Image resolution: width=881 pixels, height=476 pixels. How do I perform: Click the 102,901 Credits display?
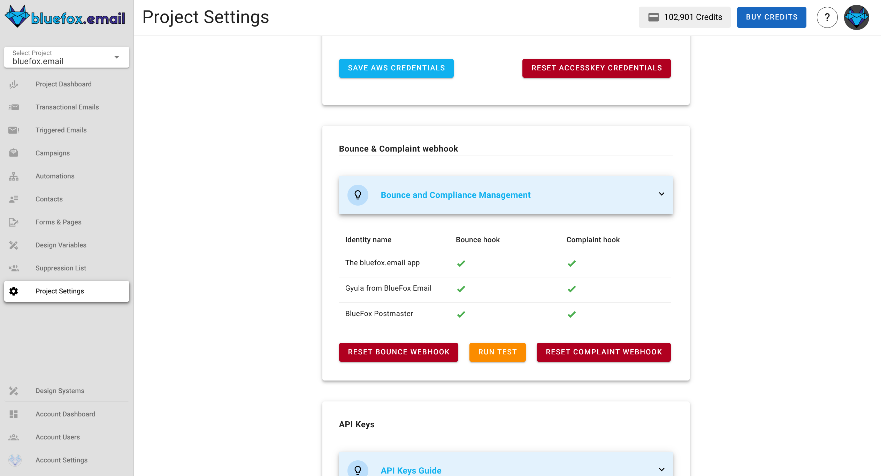click(x=684, y=17)
